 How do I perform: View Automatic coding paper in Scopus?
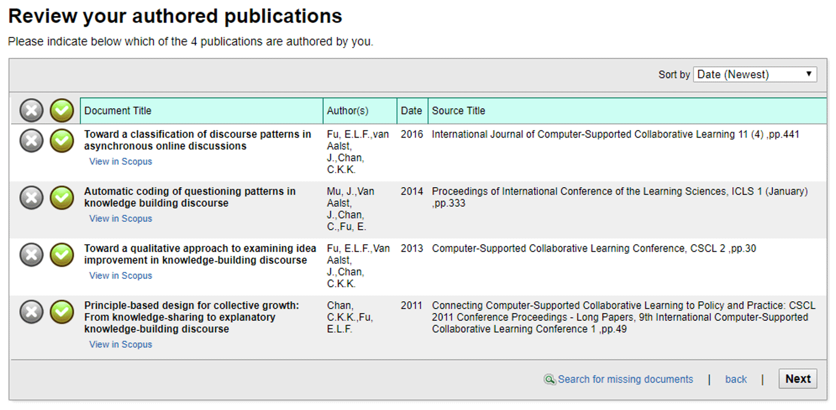click(120, 219)
